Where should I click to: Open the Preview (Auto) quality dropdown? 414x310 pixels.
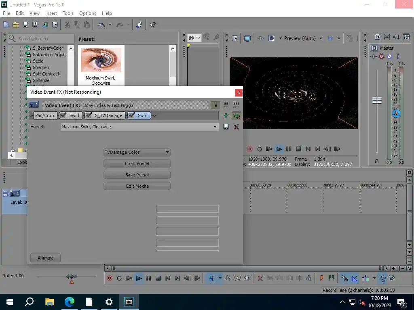coord(321,38)
